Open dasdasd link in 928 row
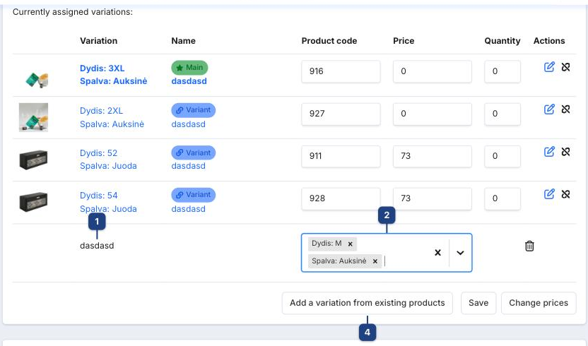 [x=188, y=209]
